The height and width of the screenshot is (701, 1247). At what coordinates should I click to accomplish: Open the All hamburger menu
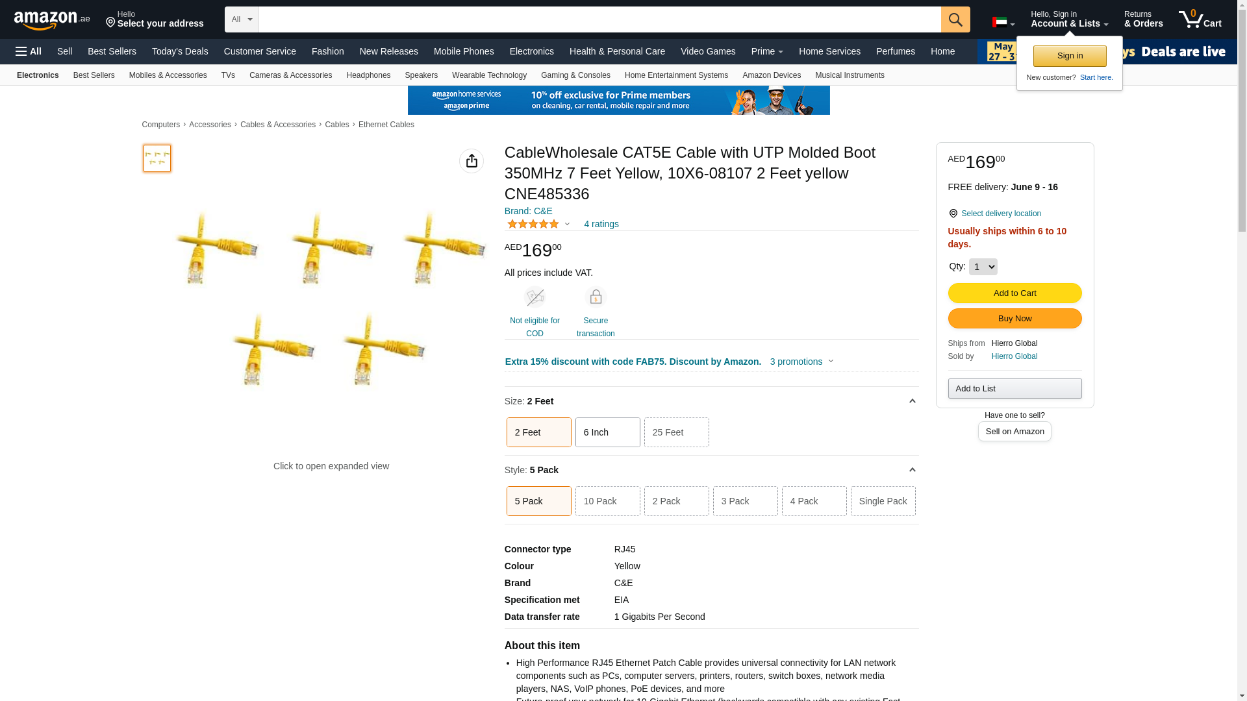point(29,51)
